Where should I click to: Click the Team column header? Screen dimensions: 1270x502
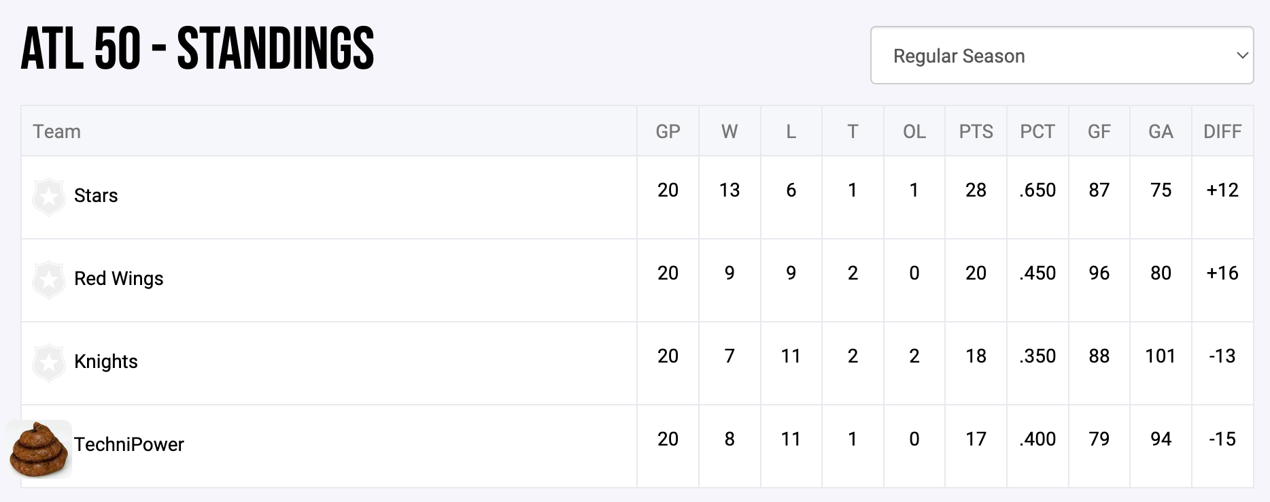point(57,131)
